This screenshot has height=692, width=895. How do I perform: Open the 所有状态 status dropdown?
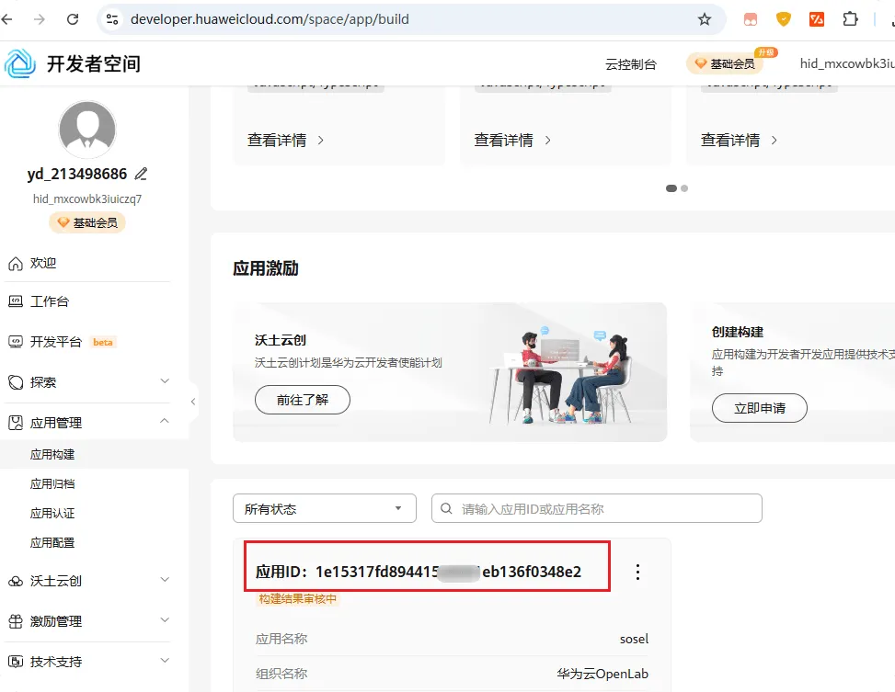pos(325,508)
